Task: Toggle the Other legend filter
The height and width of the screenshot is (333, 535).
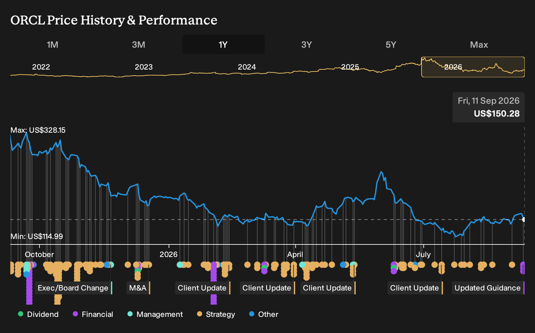Action: coord(264,314)
